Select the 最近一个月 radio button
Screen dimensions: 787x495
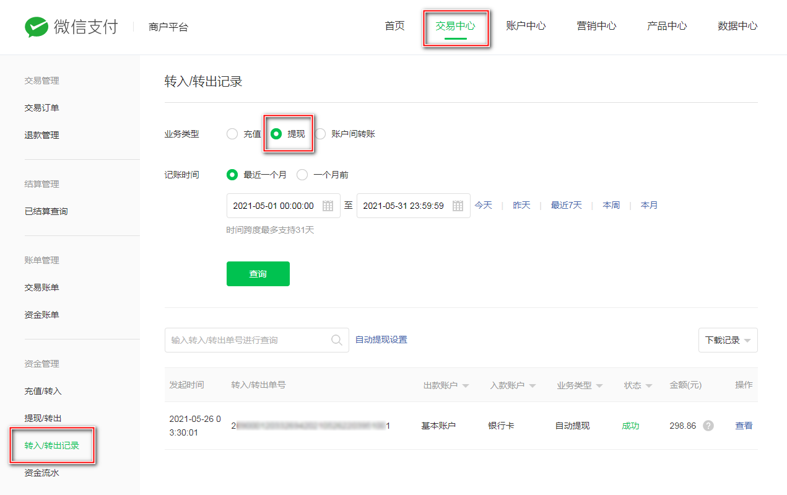click(232, 175)
